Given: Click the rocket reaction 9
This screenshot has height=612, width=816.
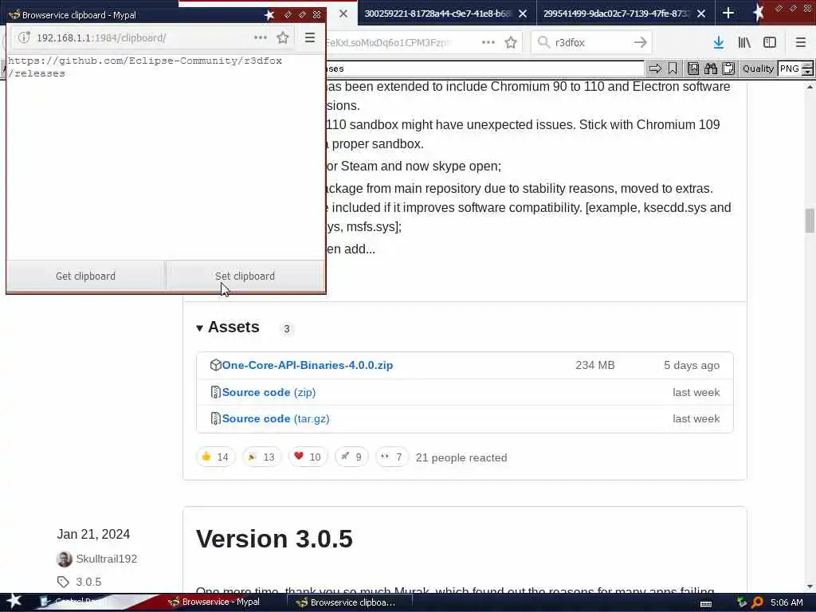Looking at the screenshot, I should pyautogui.click(x=351, y=457).
